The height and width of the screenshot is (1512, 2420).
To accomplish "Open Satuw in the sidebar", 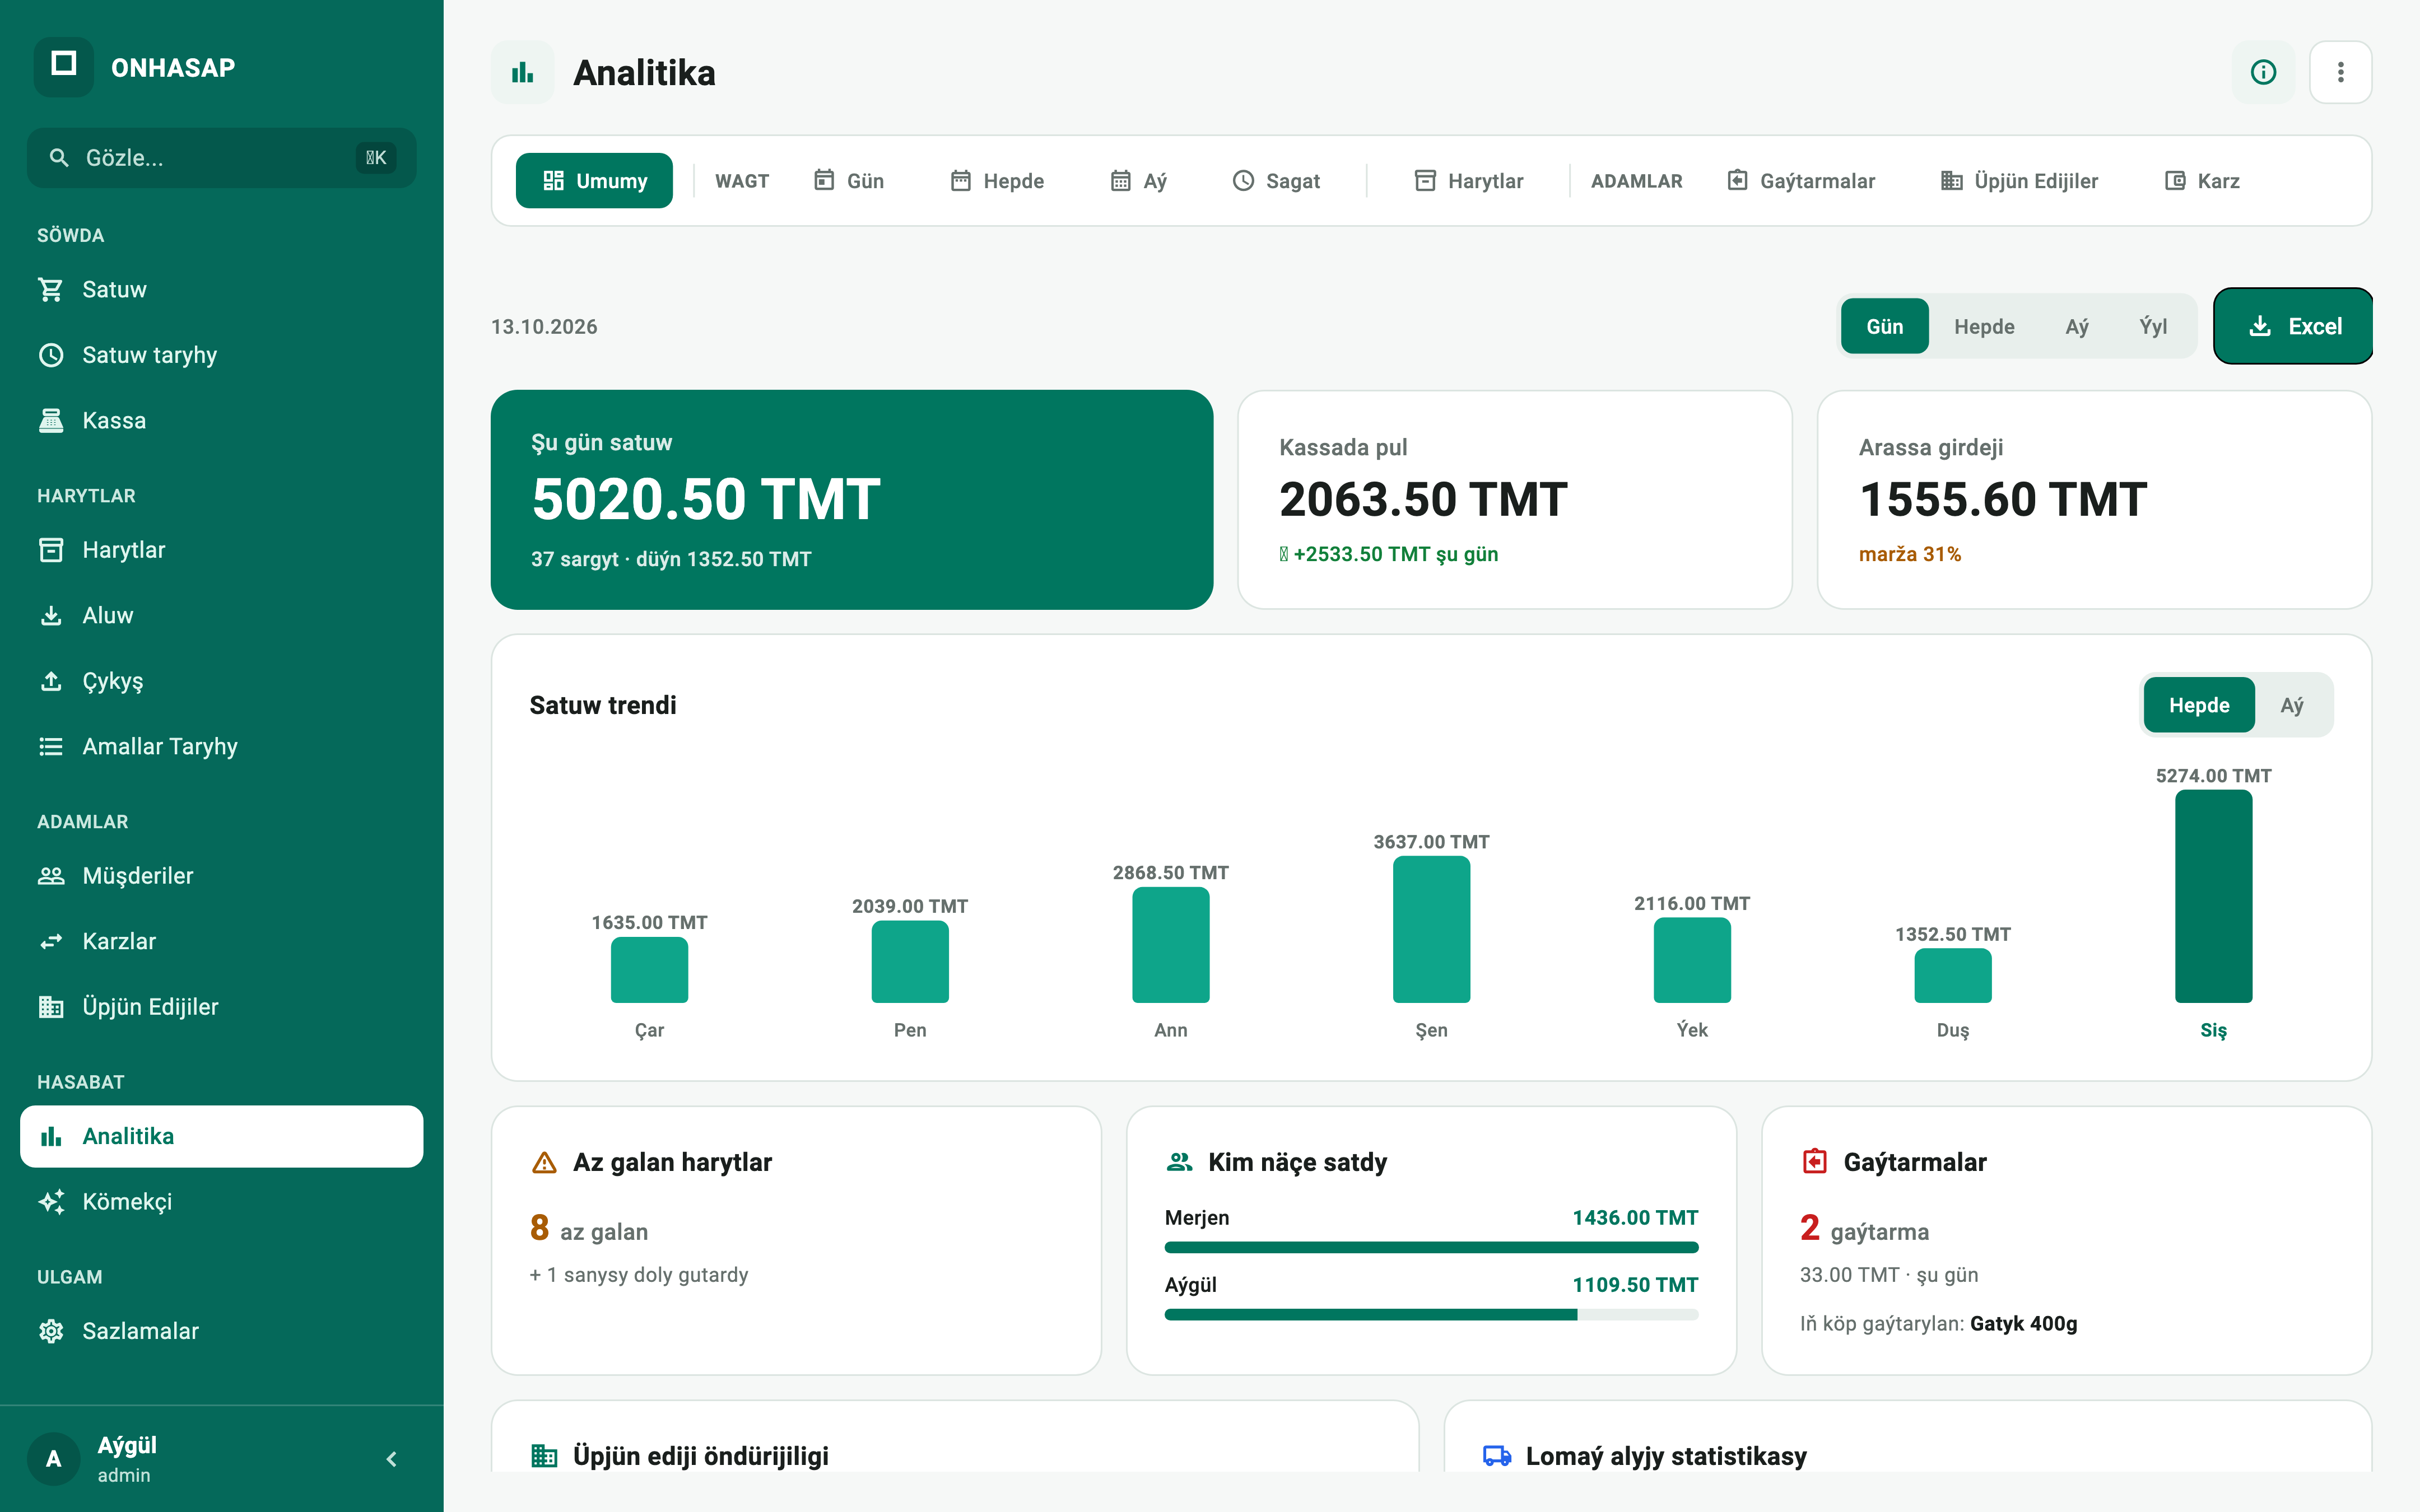I will [x=221, y=289].
